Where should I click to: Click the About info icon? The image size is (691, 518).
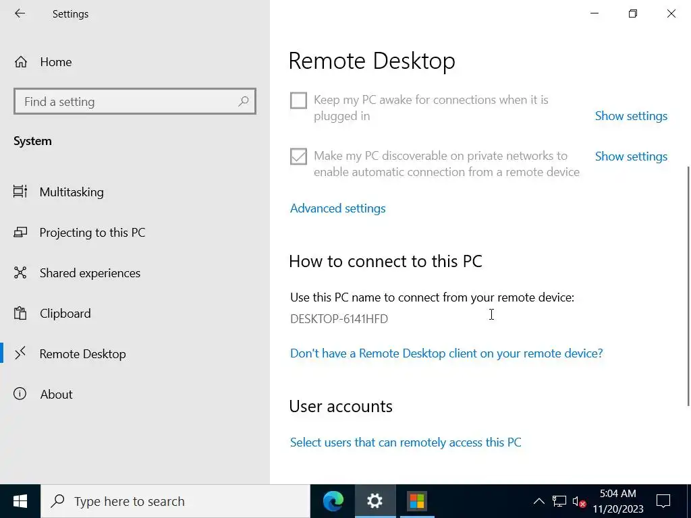pyautogui.click(x=20, y=394)
